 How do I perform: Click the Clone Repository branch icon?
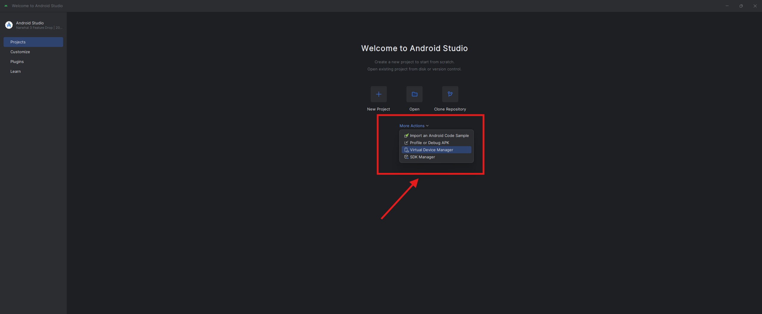click(450, 94)
